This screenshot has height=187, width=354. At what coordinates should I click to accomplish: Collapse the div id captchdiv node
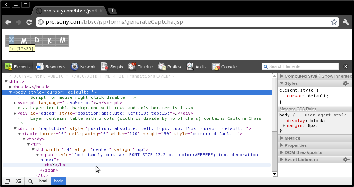click(15, 128)
